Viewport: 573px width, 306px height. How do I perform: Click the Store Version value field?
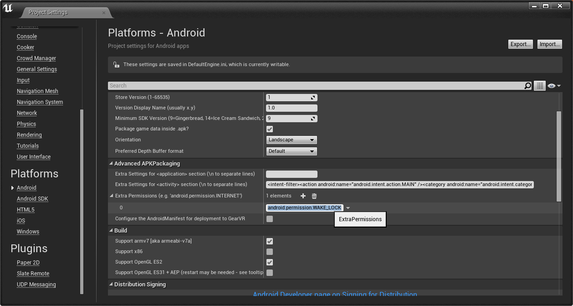[292, 98]
